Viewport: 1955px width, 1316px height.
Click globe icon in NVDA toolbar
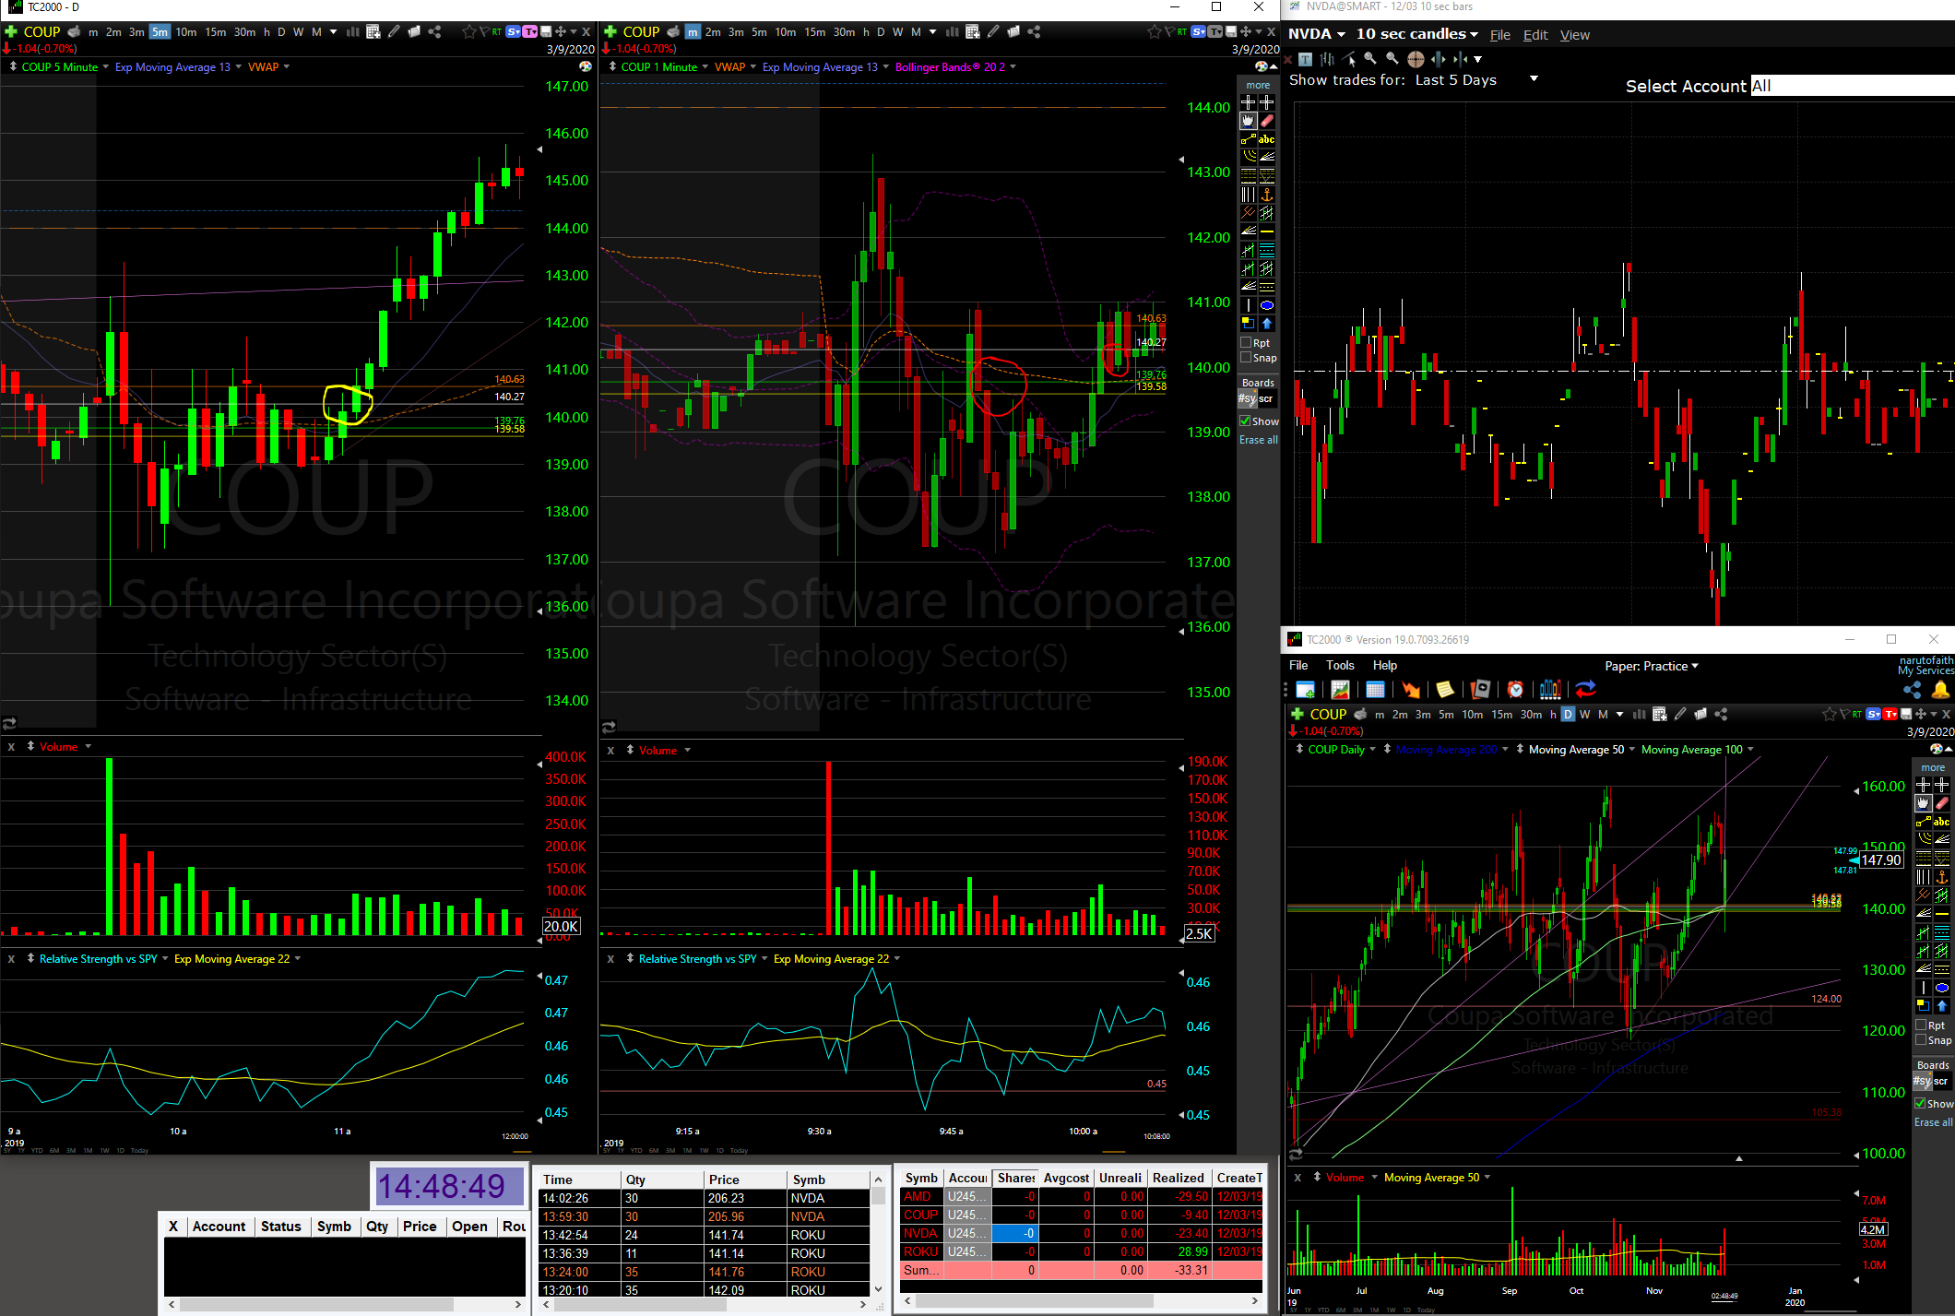1416,59
